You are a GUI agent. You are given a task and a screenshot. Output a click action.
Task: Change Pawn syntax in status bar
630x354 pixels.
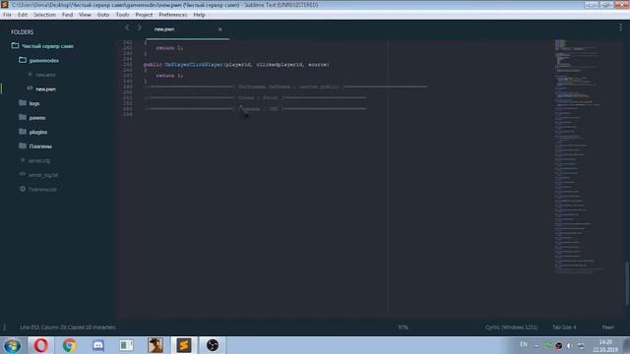[608, 327]
